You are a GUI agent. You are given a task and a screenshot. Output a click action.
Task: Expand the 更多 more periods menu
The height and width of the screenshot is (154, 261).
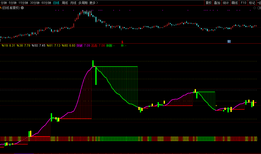94,3
